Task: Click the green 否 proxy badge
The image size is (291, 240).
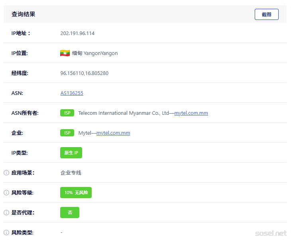Action: click(70, 213)
